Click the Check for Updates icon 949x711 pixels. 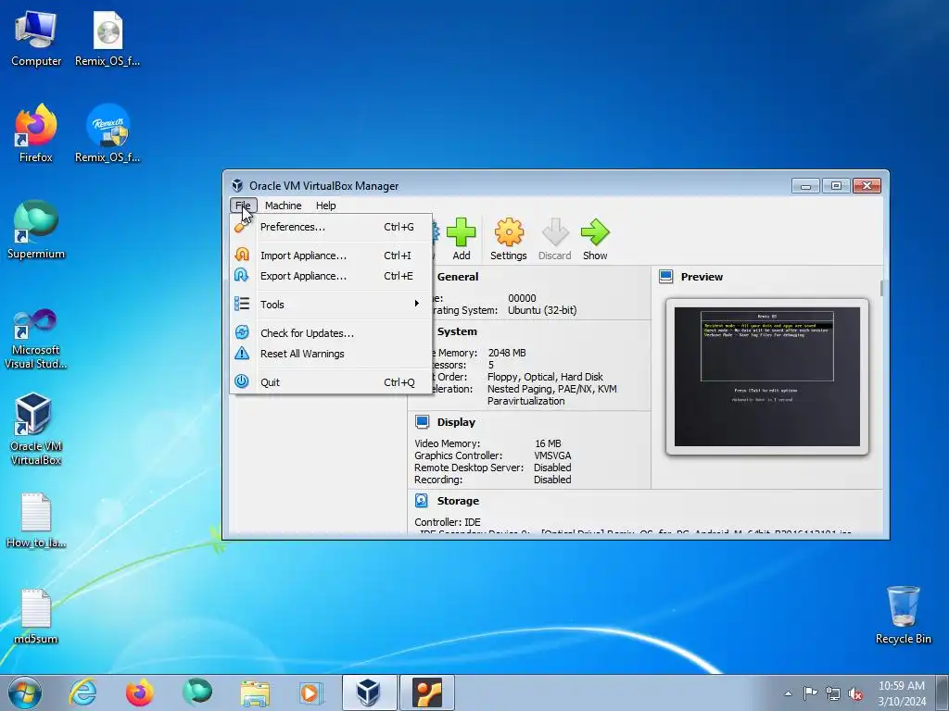[242, 332]
